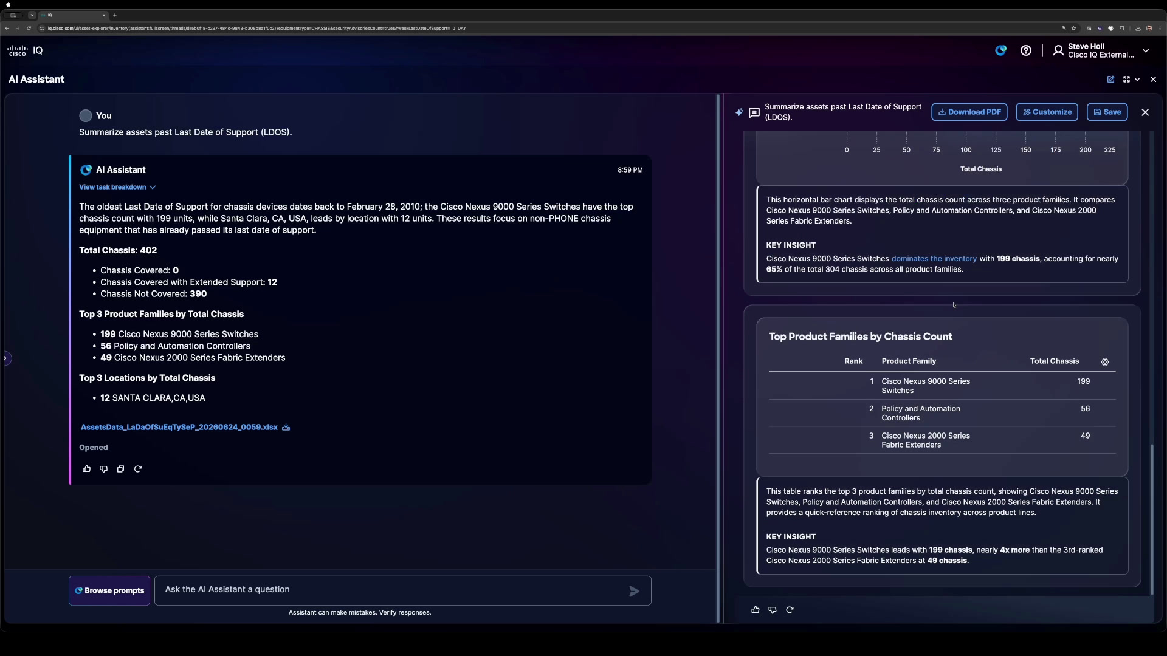Thumbs up the report panel
Image resolution: width=1167 pixels, height=656 pixels.
coord(756,610)
